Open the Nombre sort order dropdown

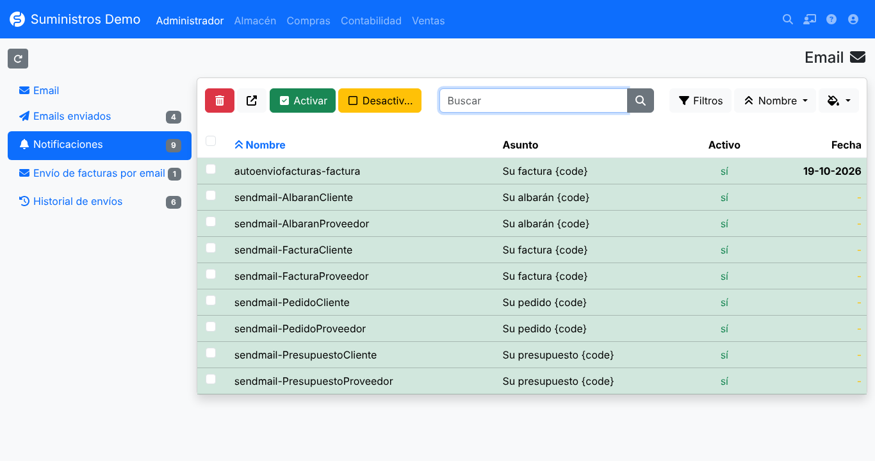click(x=775, y=101)
